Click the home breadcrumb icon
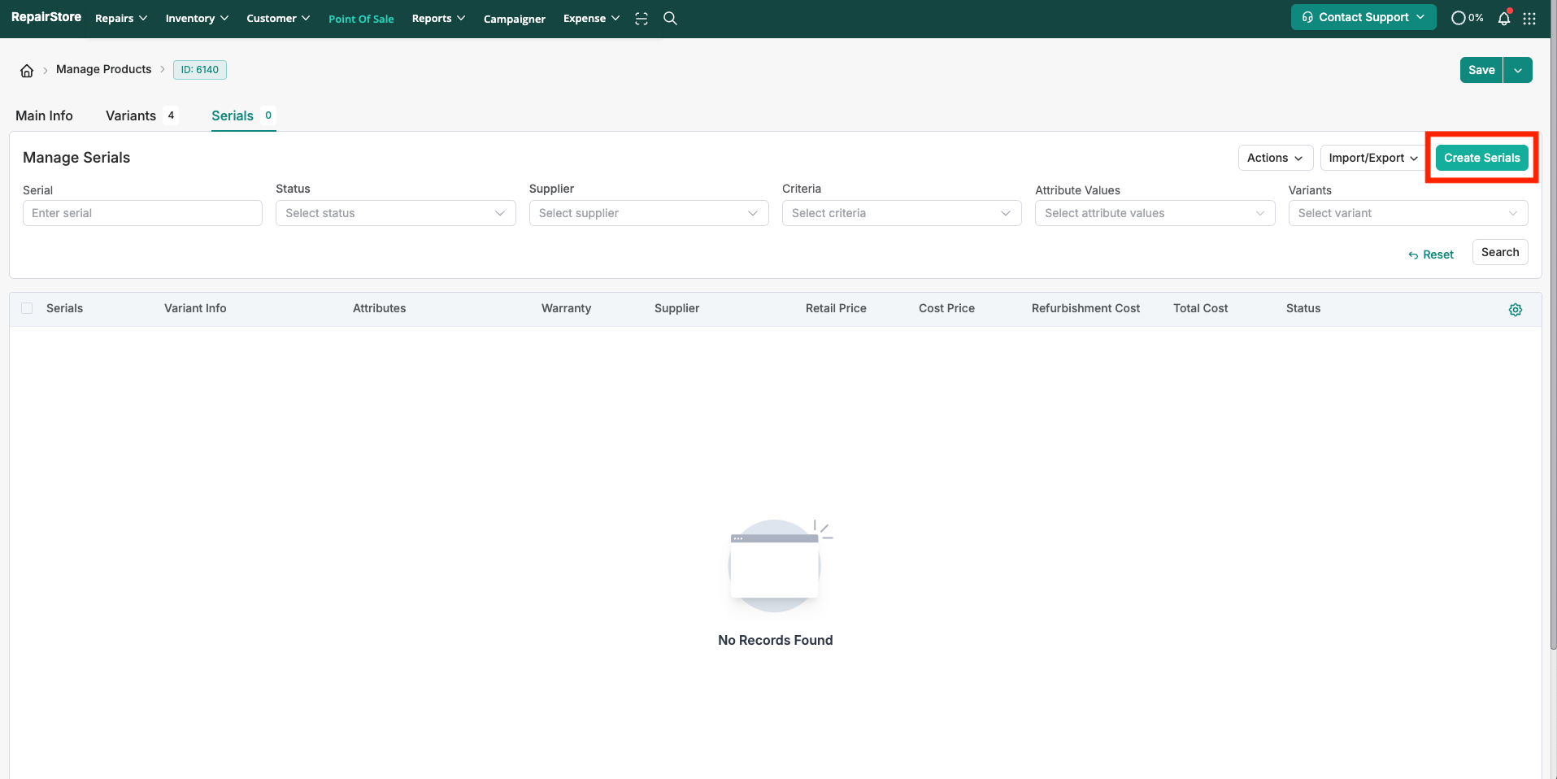The height and width of the screenshot is (779, 1557). [27, 71]
